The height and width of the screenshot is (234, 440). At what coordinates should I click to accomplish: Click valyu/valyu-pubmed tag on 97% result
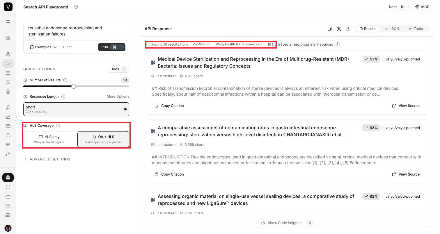(403, 59)
